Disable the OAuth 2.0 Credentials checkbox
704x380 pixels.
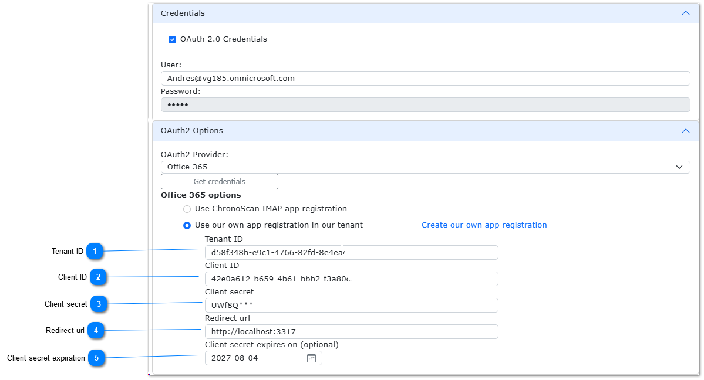(x=172, y=39)
